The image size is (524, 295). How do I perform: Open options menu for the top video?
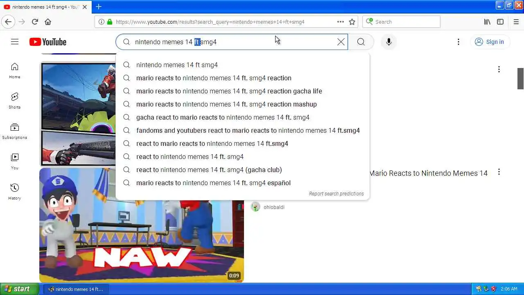click(499, 69)
